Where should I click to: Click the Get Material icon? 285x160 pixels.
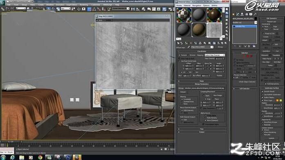[x=178, y=43]
